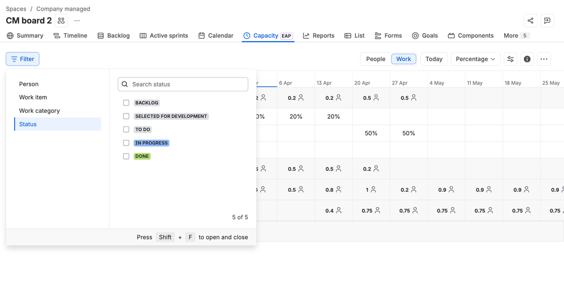This screenshot has width=564, height=285.
Task: Click the EAP badge on Capacity tab
Action: click(x=286, y=36)
